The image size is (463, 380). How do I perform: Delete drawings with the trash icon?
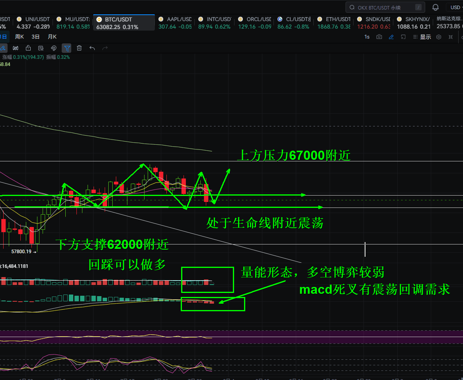79,48
